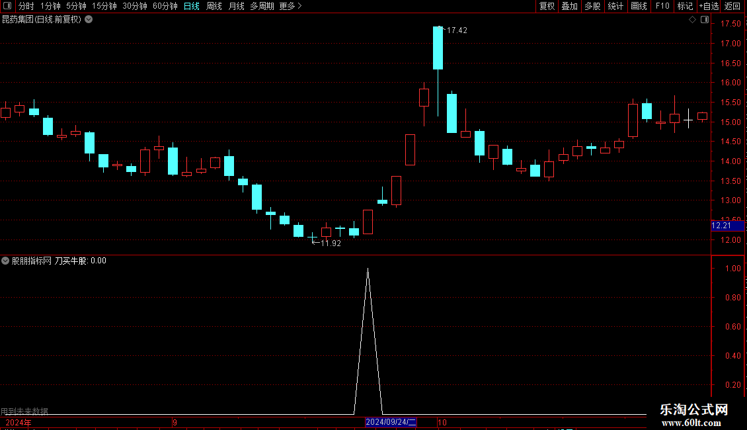Switch to 月线 monthly chart
The height and width of the screenshot is (430, 747).
tap(236, 6)
